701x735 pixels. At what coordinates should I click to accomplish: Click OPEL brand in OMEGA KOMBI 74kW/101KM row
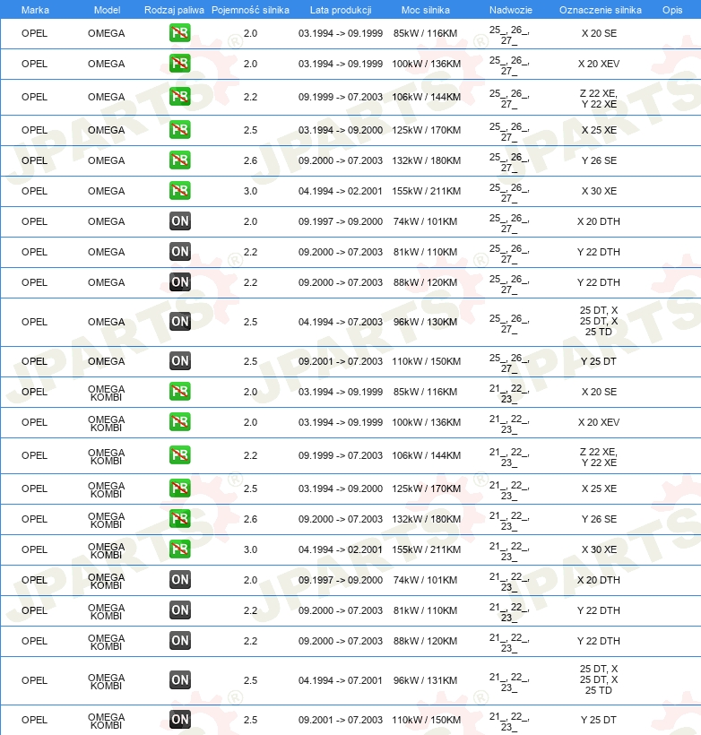pos(34,580)
